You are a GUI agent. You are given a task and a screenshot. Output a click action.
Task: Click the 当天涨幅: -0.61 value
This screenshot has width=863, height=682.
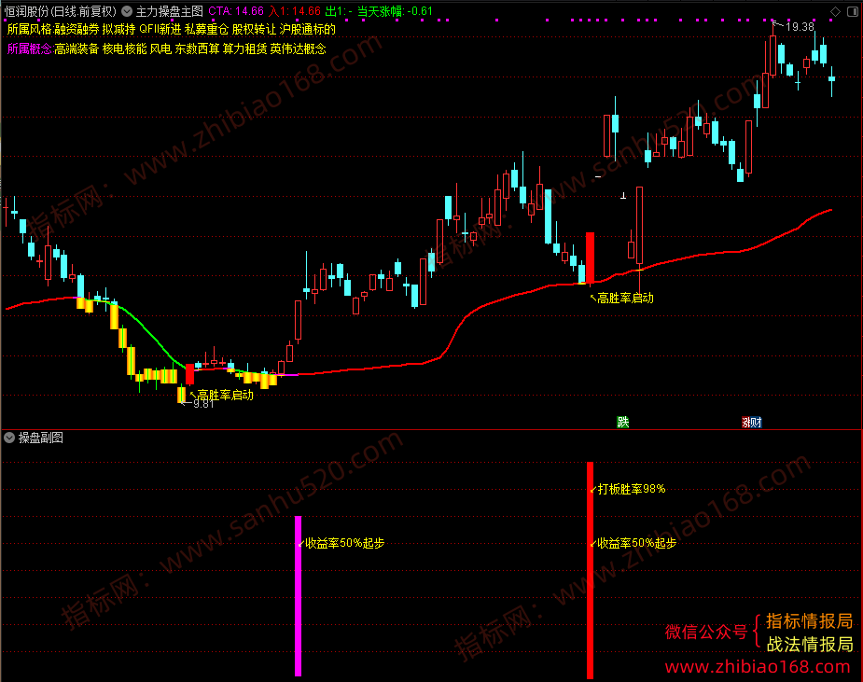(x=396, y=11)
